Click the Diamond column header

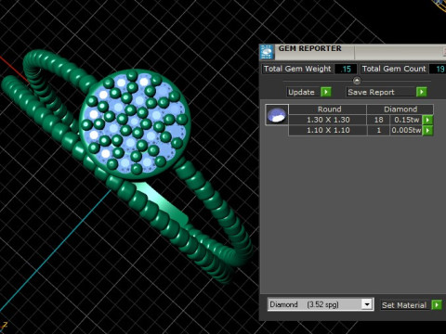tap(400, 109)
